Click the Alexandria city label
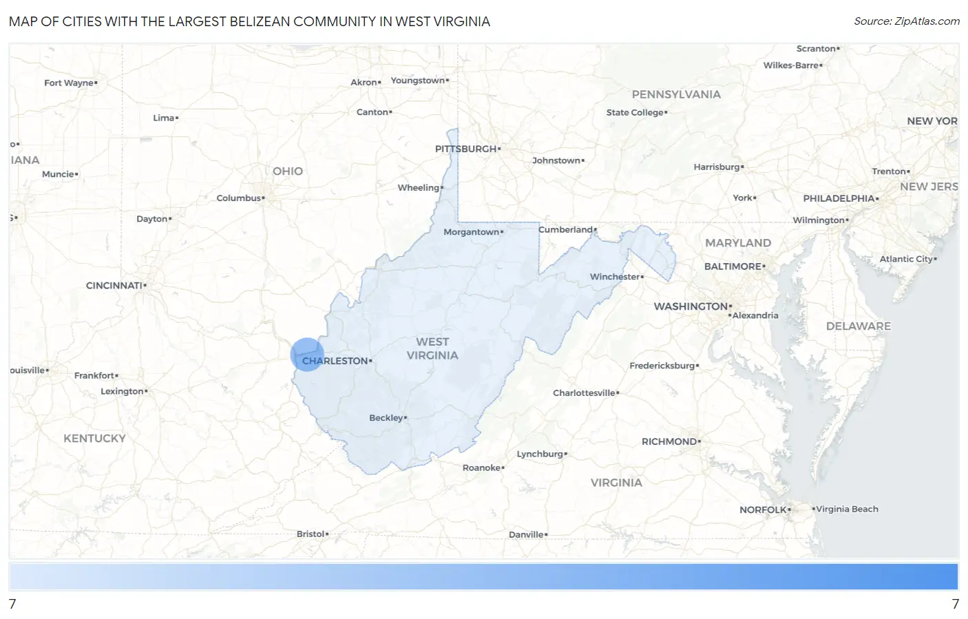Image resolution: width=968 pixels, height=619 pixels. [x=756, y=315]
